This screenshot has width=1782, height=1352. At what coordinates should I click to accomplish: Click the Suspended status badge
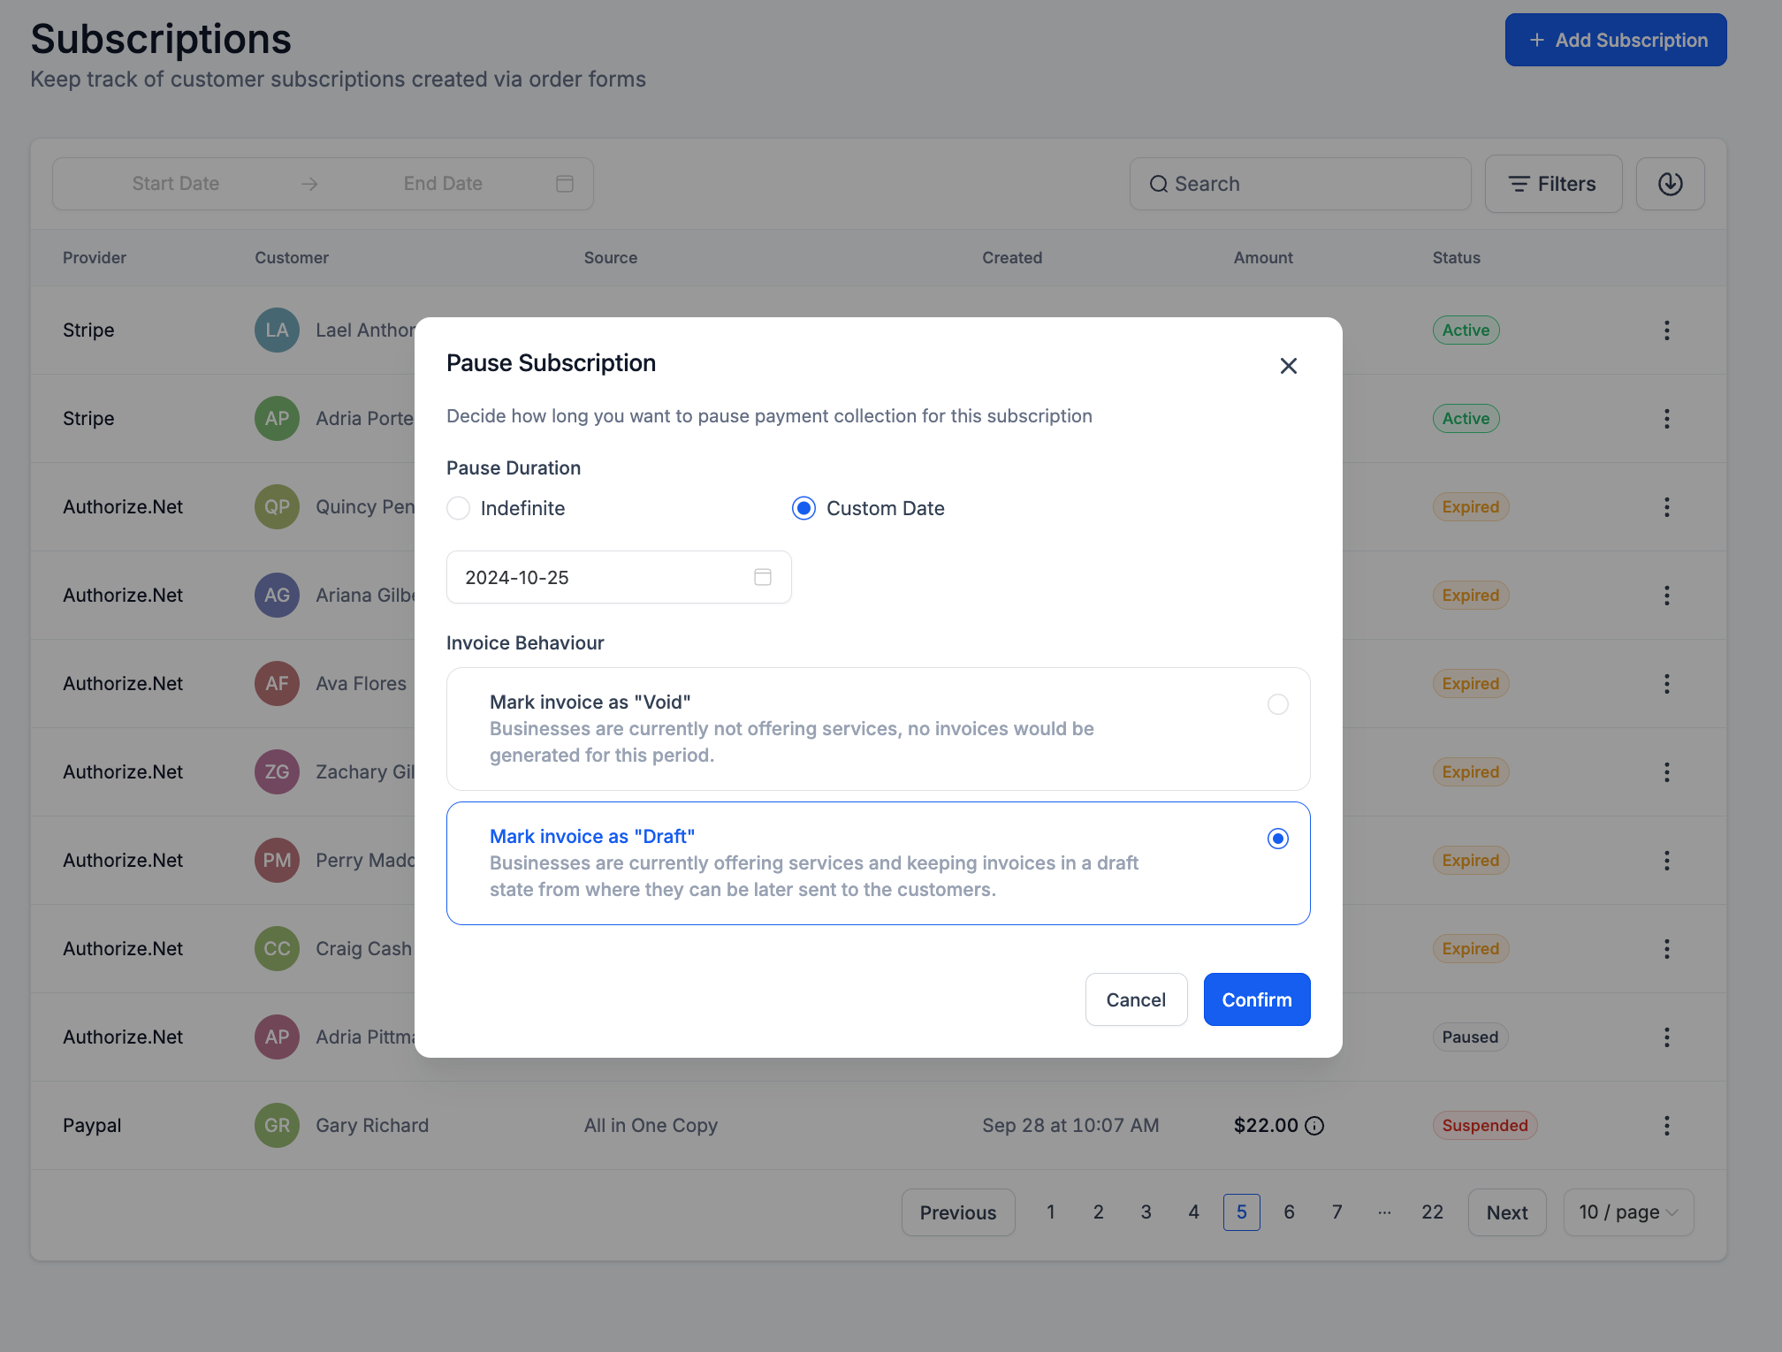click(x=1485, y=1126)
